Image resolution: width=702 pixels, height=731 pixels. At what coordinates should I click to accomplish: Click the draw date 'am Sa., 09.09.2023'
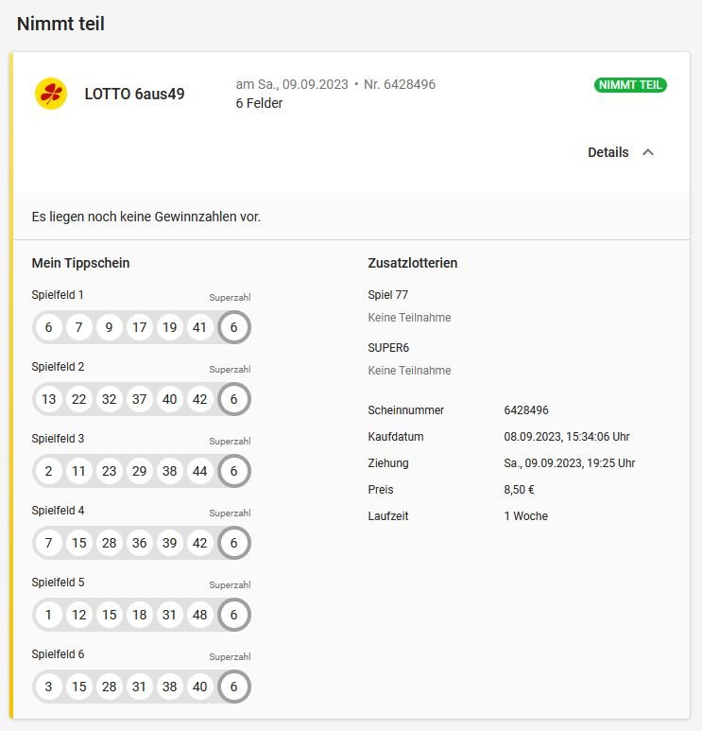[x=292, y=84]
